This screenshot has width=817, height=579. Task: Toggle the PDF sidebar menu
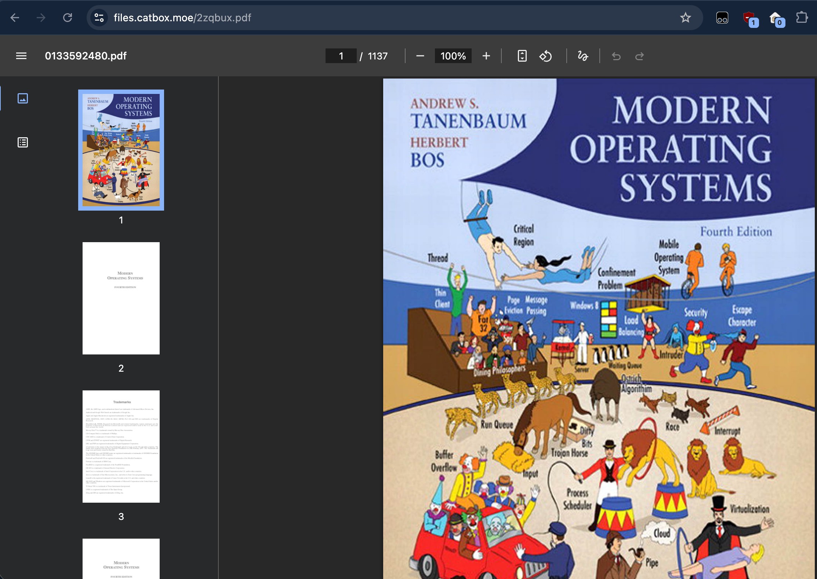21,56
